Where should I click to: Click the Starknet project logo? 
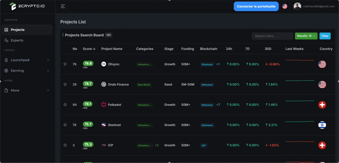(104, 125)
